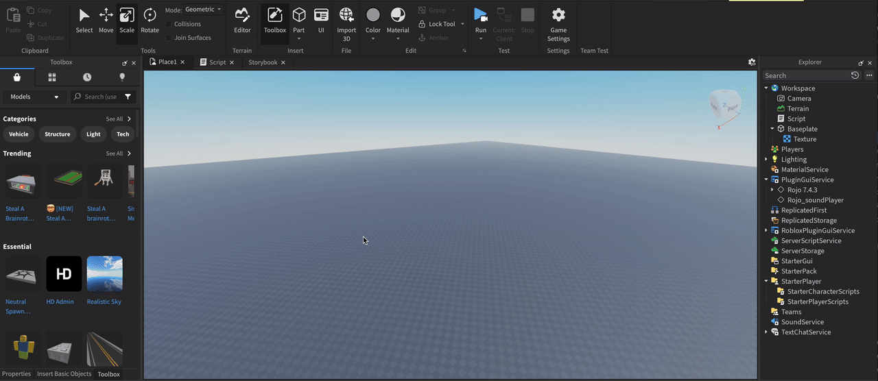Select the Structure category chip
This screenshot has width=878, height=381.
click(x=58, y=134)
